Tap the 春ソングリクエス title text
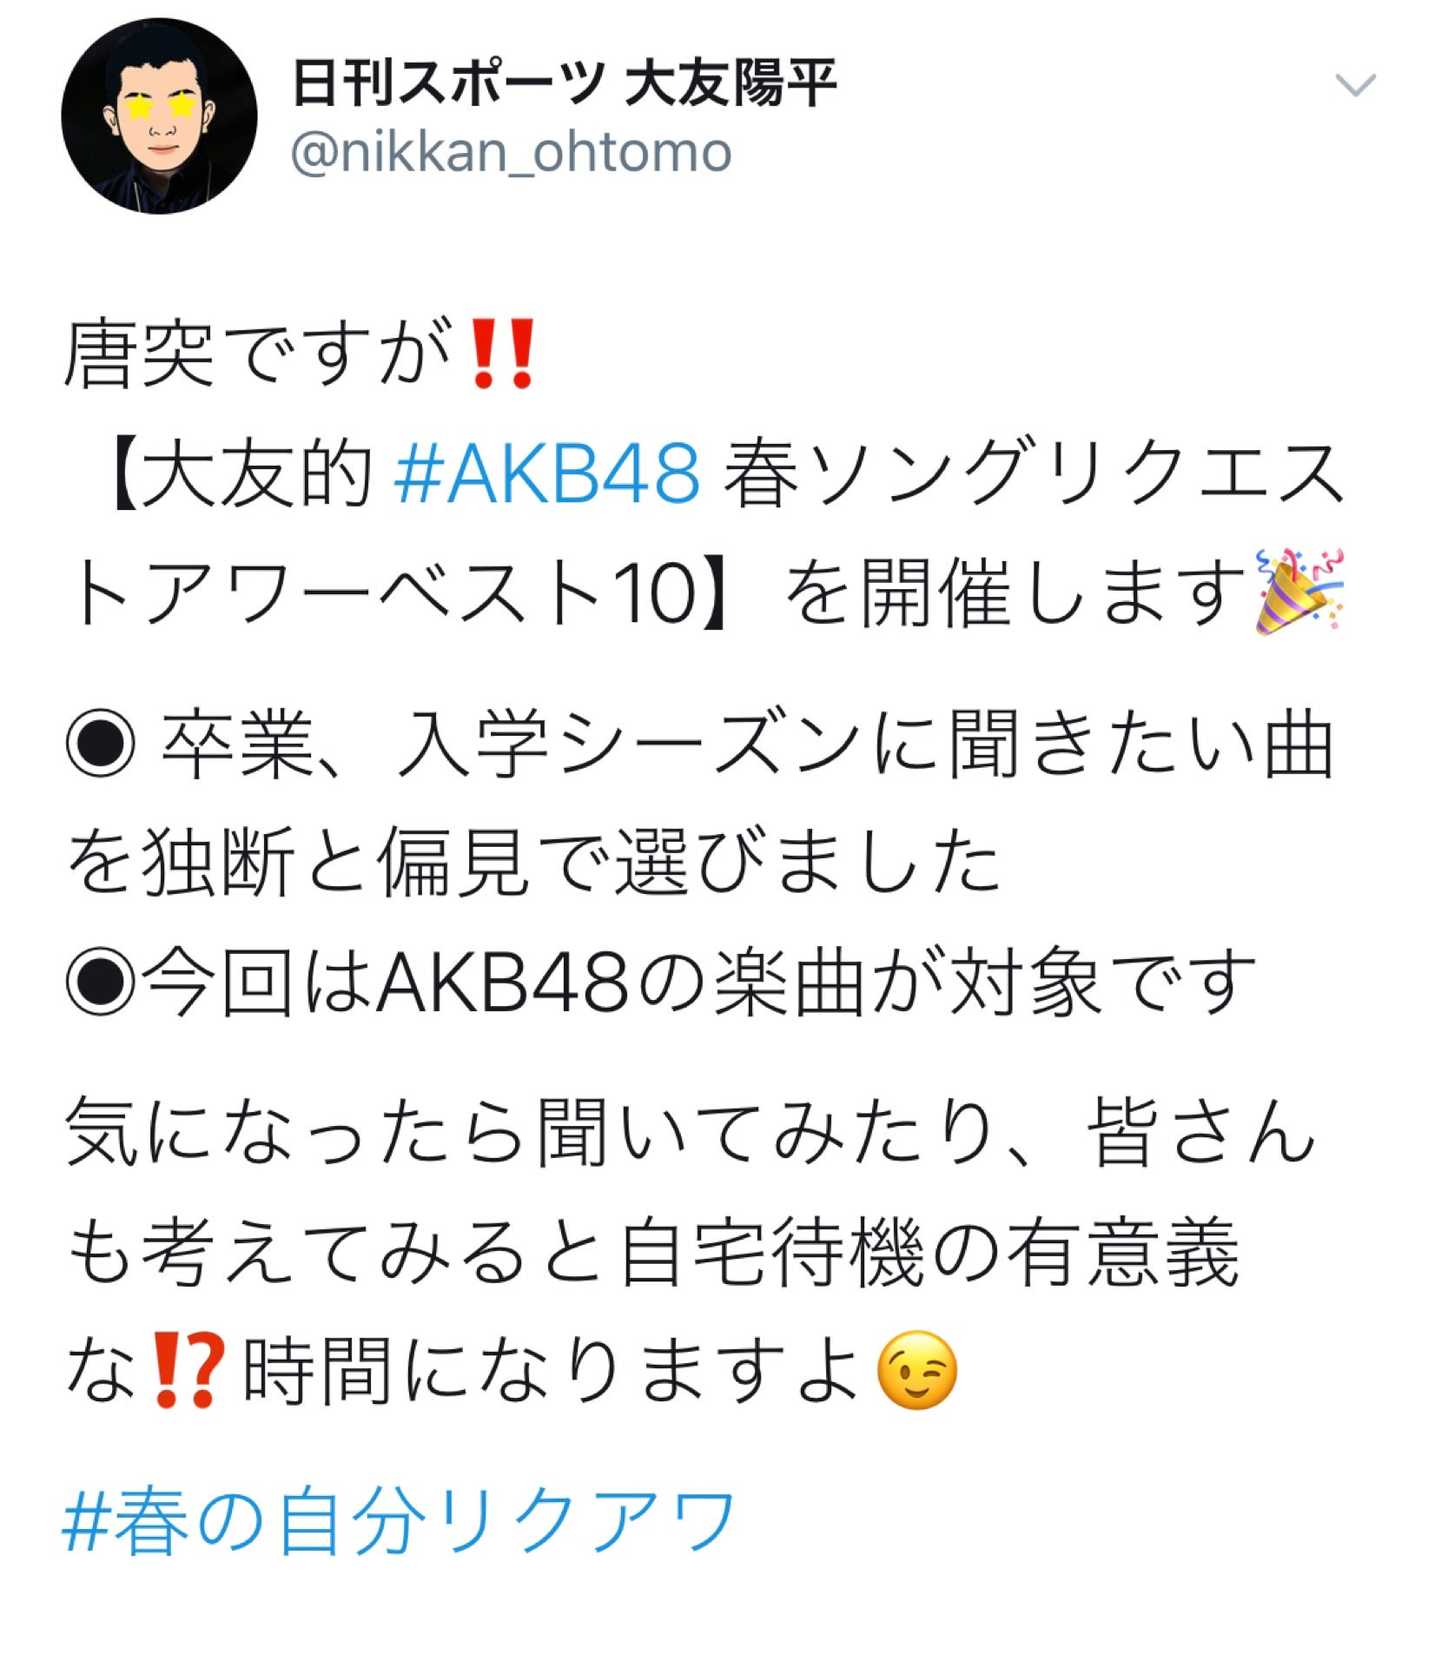Image resolution: width=1435 pixels, height=1668 pixels. (x=1035, y=473)
